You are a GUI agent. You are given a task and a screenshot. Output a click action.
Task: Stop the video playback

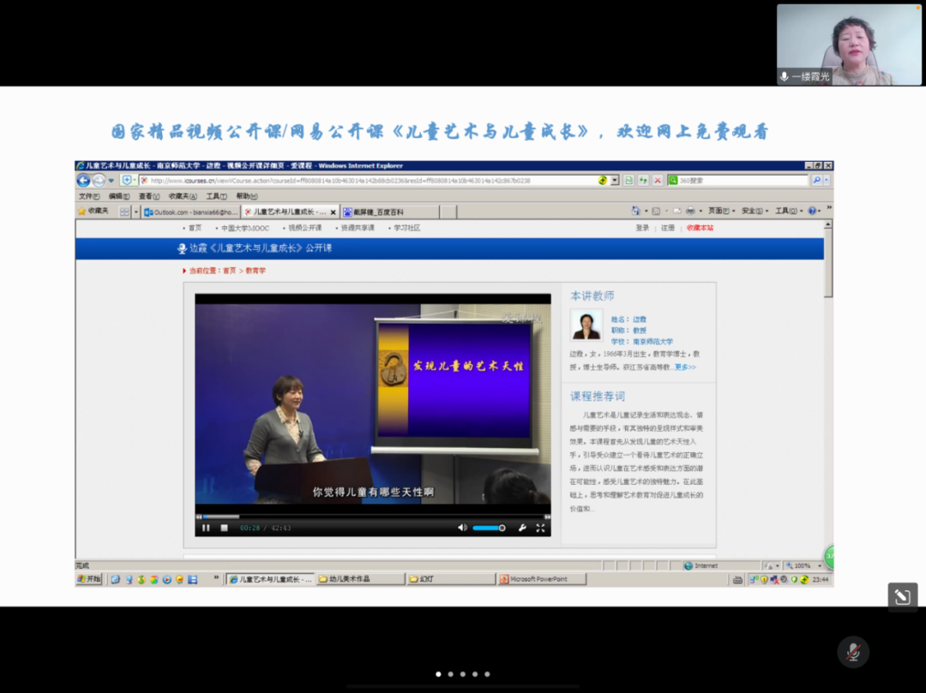pyautogui.click(x=225, y=529)
